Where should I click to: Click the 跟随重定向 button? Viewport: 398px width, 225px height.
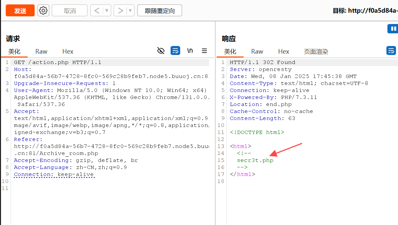pyautogui.click(x=160, y=11)
